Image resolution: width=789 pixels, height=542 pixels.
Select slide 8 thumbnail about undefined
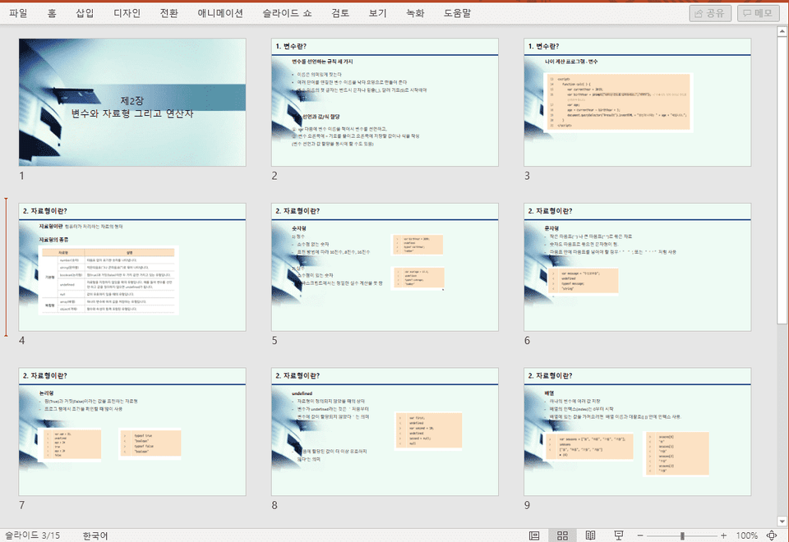385,432
